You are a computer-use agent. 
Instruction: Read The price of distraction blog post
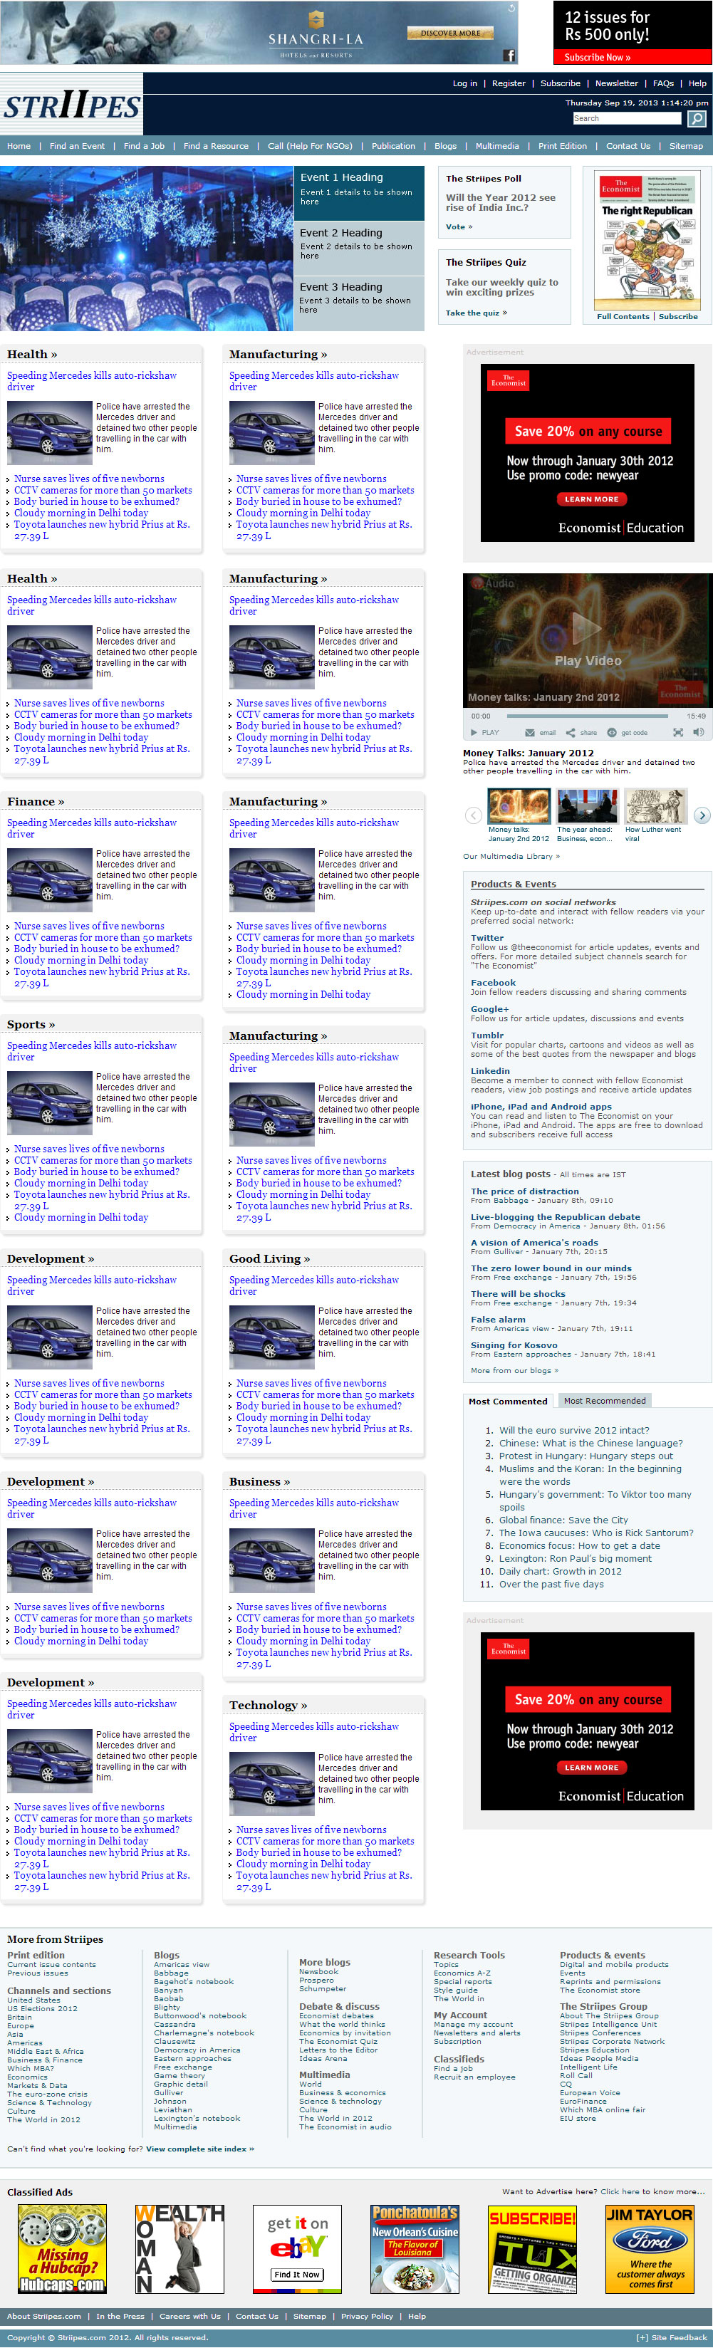tap(524, 1191)
